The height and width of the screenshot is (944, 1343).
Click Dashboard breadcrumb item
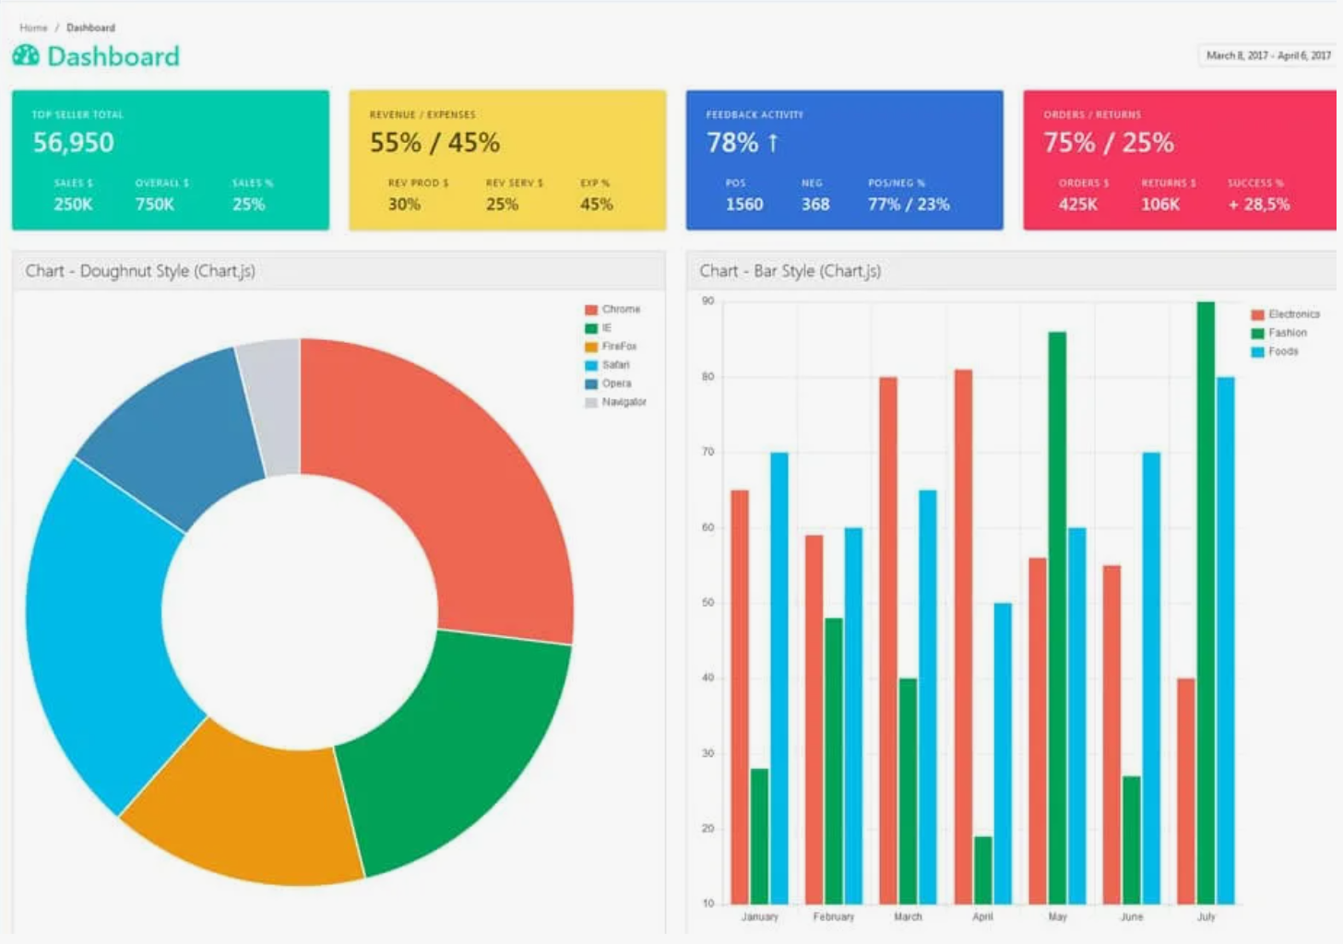click(x=90, y=28)
